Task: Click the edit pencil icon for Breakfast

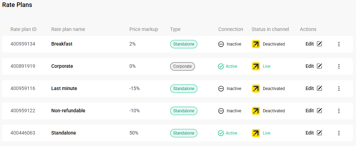Action: pos(319,44)
